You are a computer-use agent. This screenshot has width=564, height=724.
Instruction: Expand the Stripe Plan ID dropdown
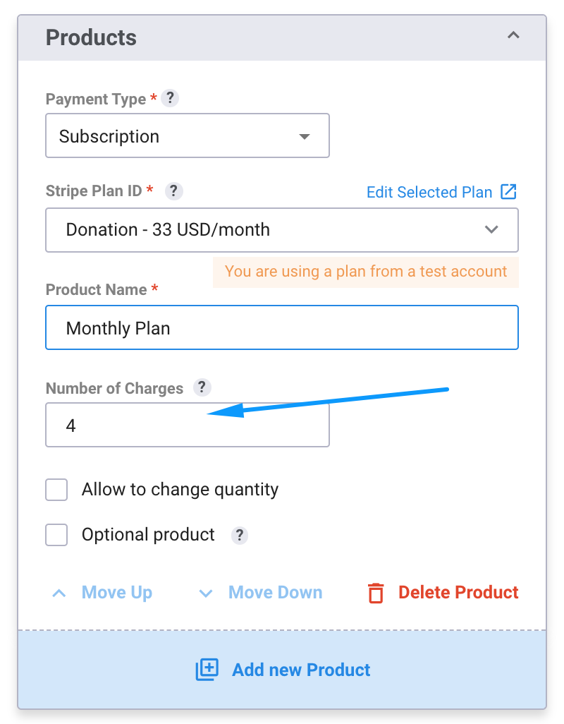tap(282, 230)
